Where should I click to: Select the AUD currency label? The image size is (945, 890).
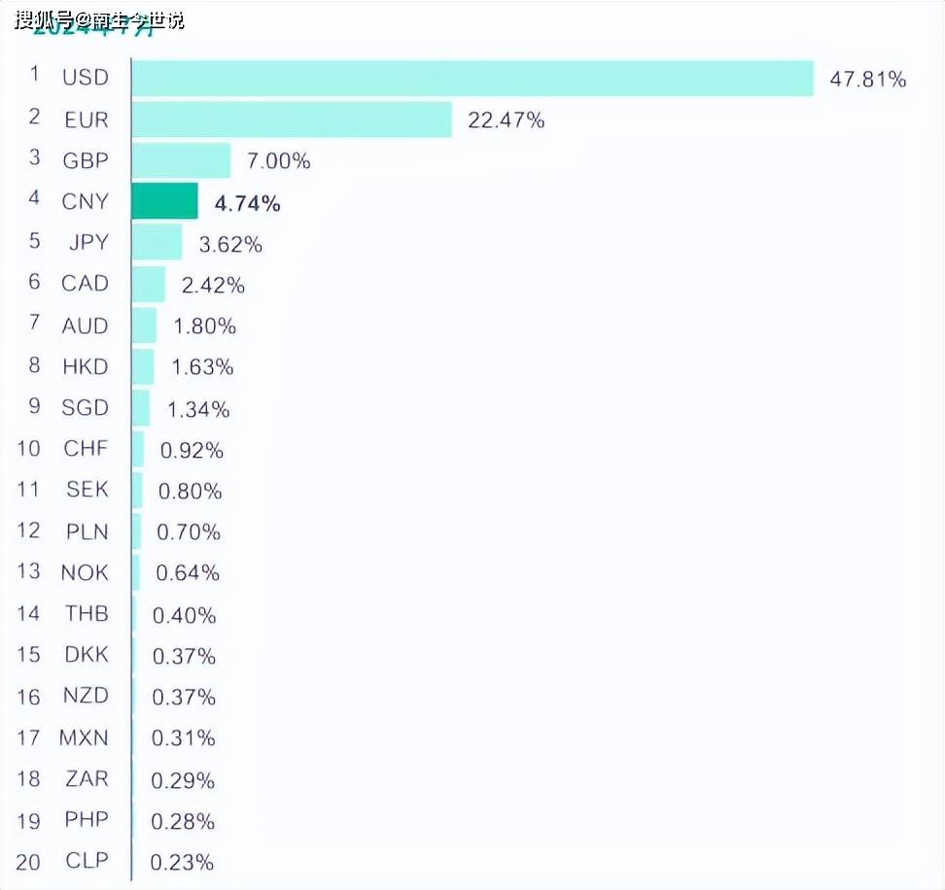point(85,325)
